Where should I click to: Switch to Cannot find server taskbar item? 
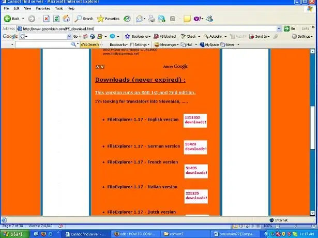86,234
